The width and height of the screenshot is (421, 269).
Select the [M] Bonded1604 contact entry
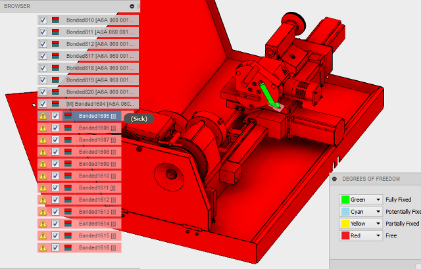click(x=100, y=104)
